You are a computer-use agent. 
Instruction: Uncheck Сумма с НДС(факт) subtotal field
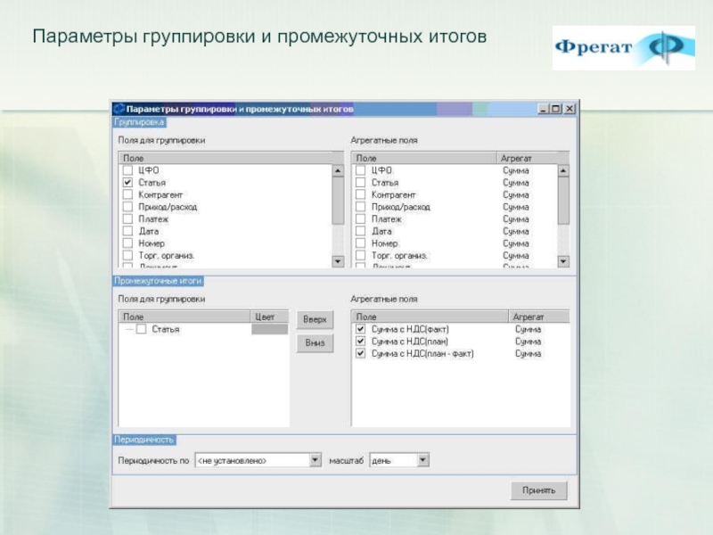[361, 329]
